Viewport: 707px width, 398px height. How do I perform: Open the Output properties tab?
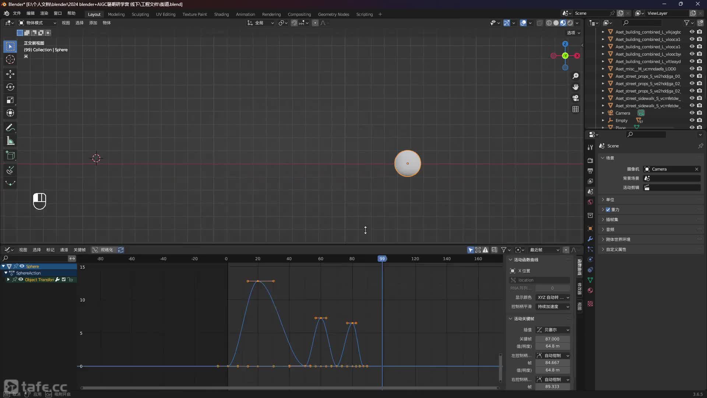(590, 171)
